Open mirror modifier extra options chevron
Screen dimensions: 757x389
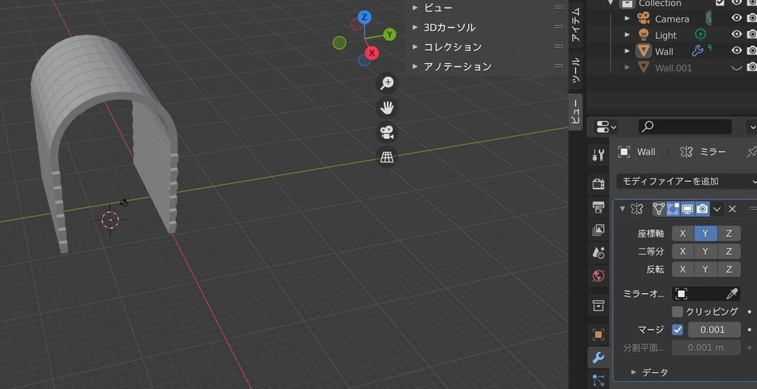[x=717, y=209]
